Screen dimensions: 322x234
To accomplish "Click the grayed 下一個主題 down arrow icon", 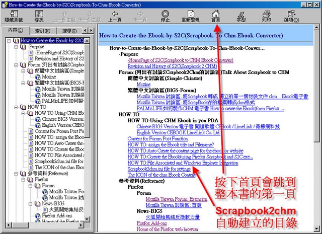I will click(90, 14).
